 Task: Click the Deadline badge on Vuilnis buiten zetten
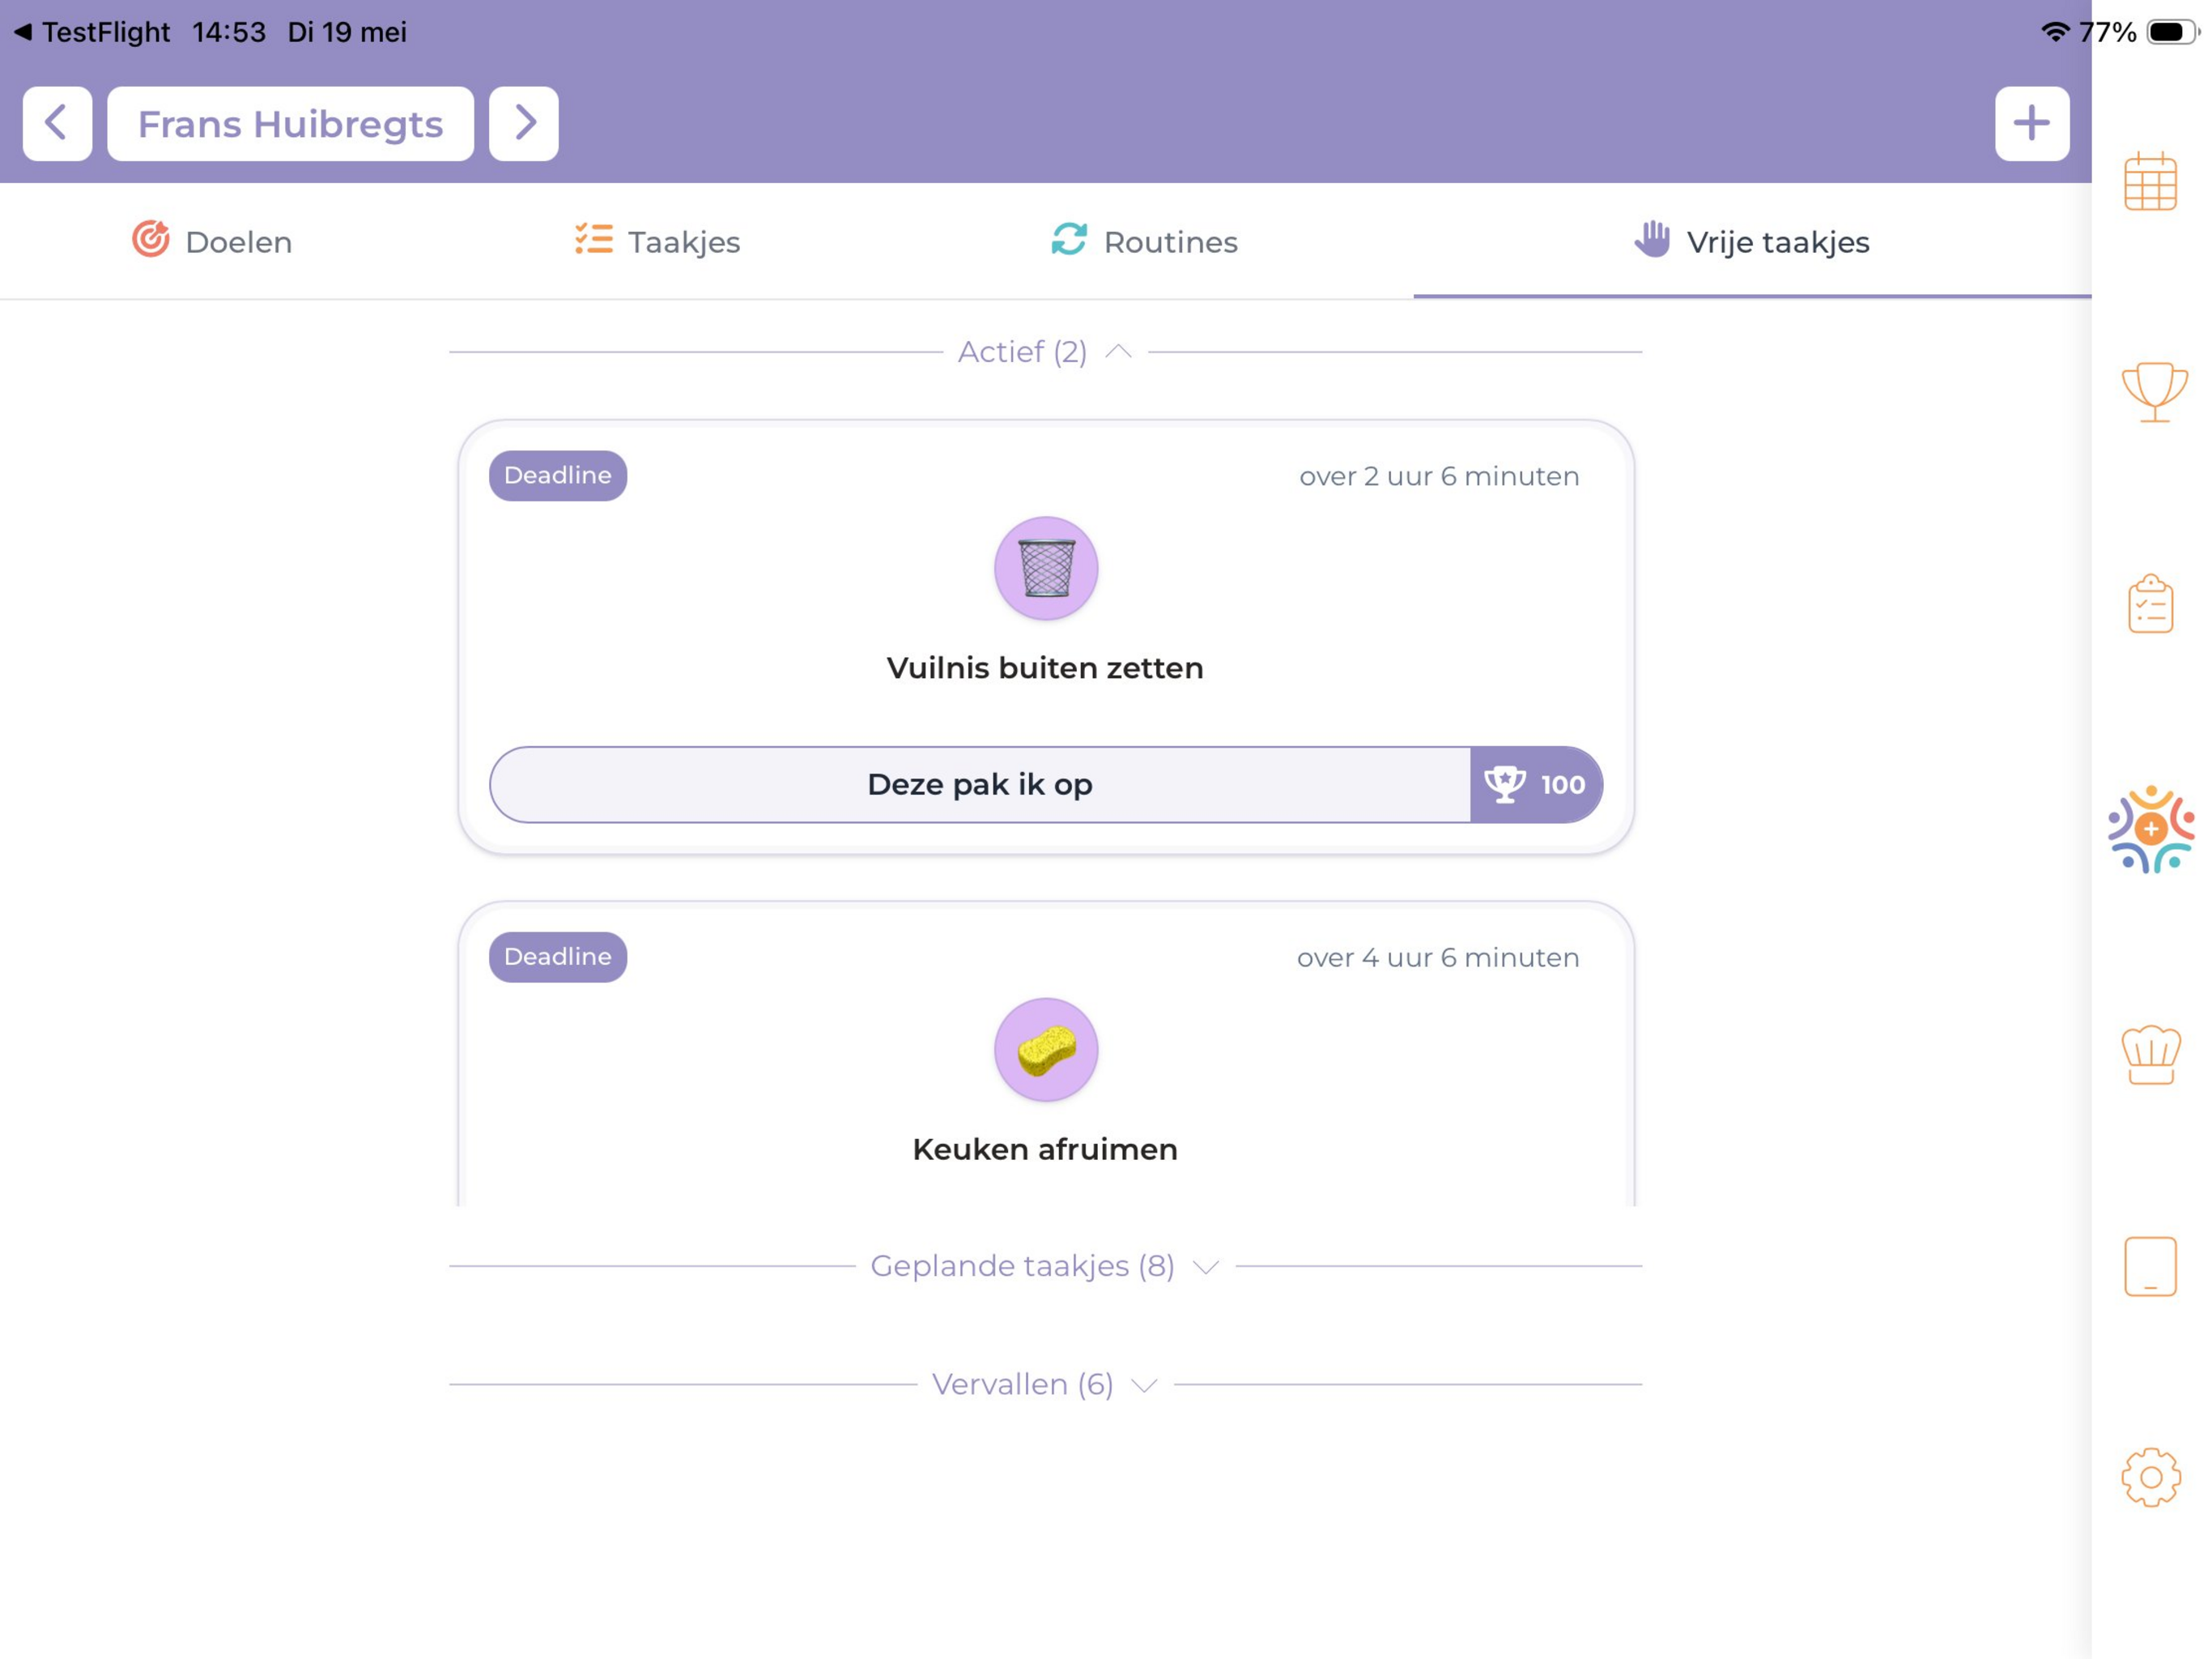(x=557, y=476)
